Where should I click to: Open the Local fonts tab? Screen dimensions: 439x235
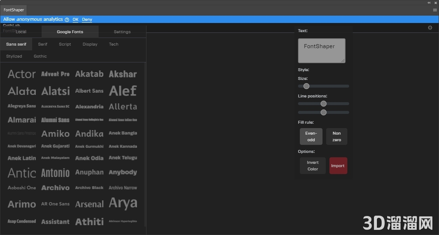pos(21,32)
